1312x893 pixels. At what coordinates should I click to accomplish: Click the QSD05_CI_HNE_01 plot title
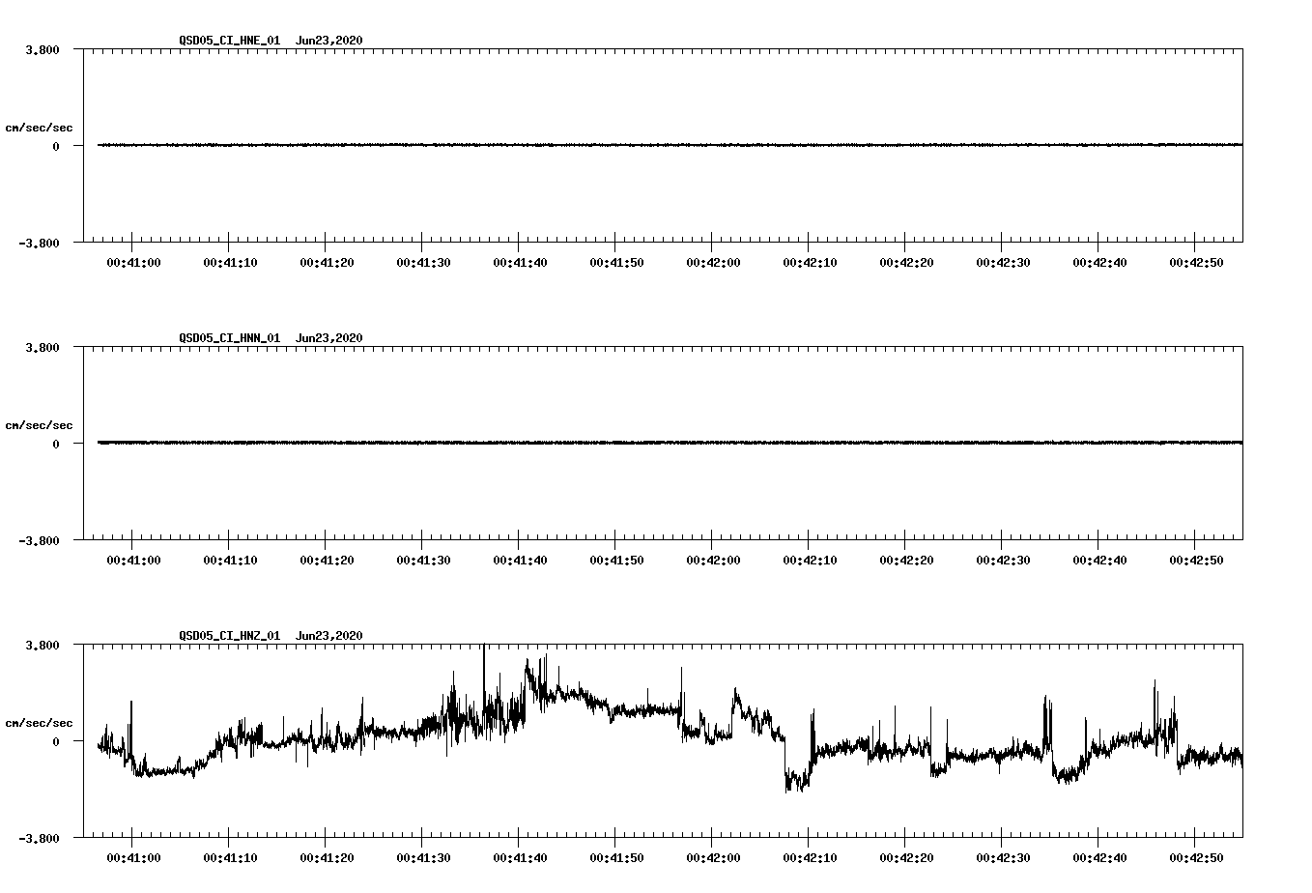pyautogui.click(x=230, y=41)
